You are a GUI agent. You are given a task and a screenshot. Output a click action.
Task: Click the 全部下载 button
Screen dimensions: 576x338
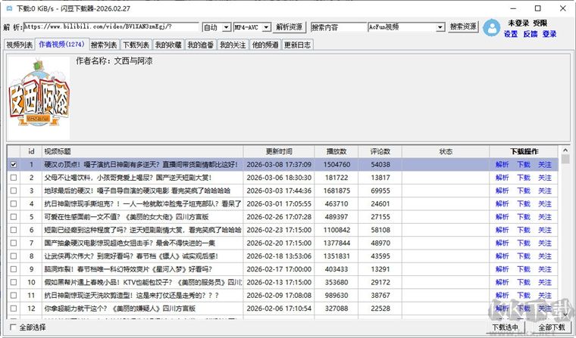(552, 327)
